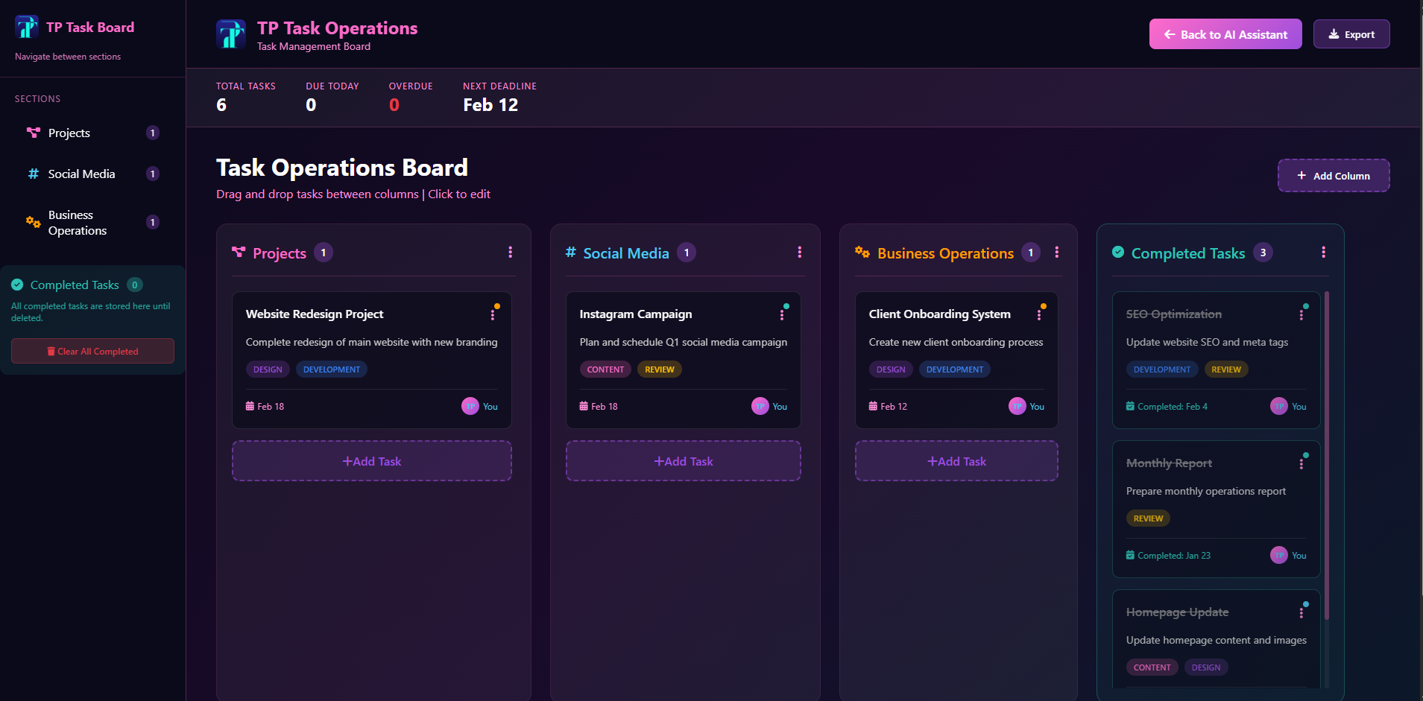Viewport: 1423px width, 701px height.
Task: Select the Business Operations gear icon
Action: 33,222
